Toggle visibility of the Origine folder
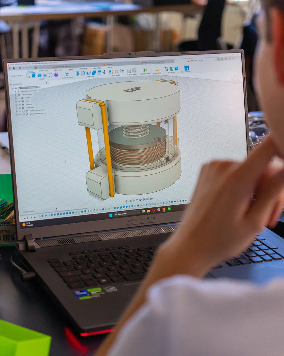This screenshot has height=356, width=284. [x=19, y=98]
